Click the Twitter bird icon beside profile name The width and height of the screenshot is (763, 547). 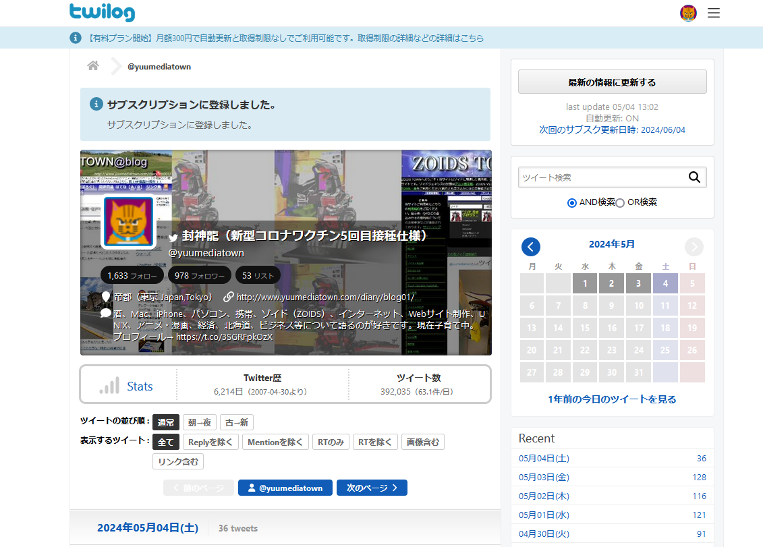pyautogui.click(x=172, y=238)
